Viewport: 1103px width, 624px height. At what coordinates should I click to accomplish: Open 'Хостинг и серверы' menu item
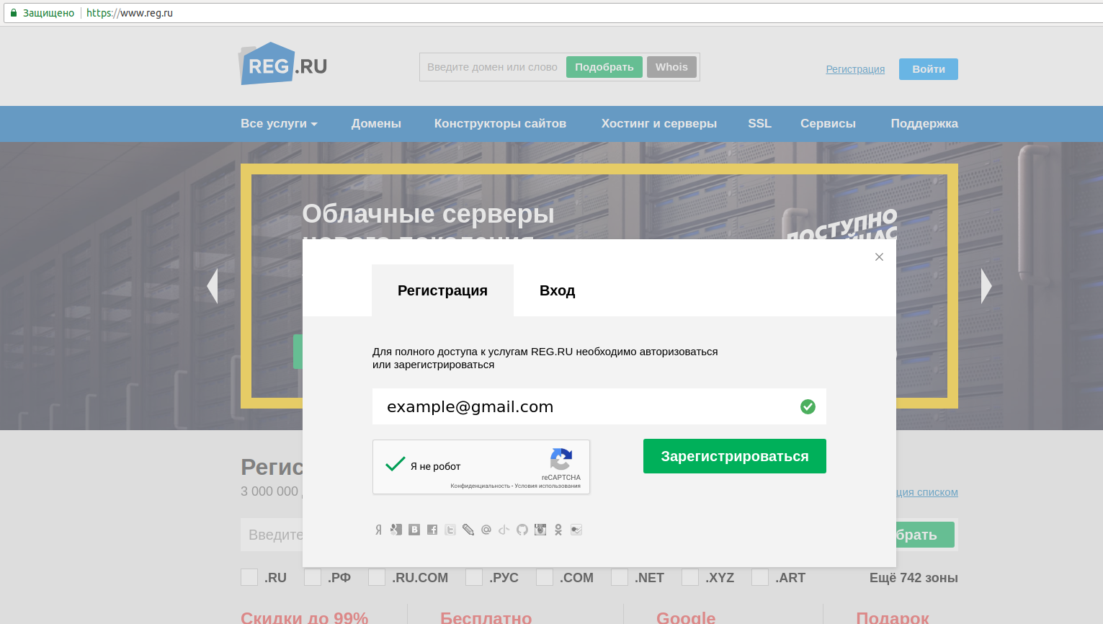(x=659, y=123)
